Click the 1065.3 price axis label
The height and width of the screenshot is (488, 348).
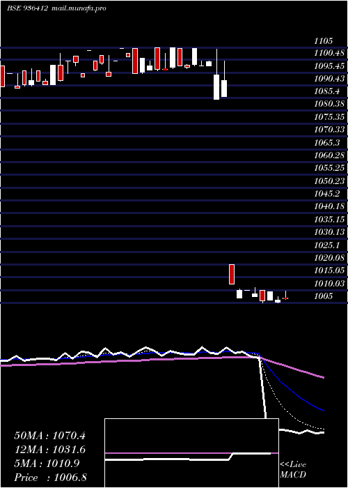click(x=327, y=142)
